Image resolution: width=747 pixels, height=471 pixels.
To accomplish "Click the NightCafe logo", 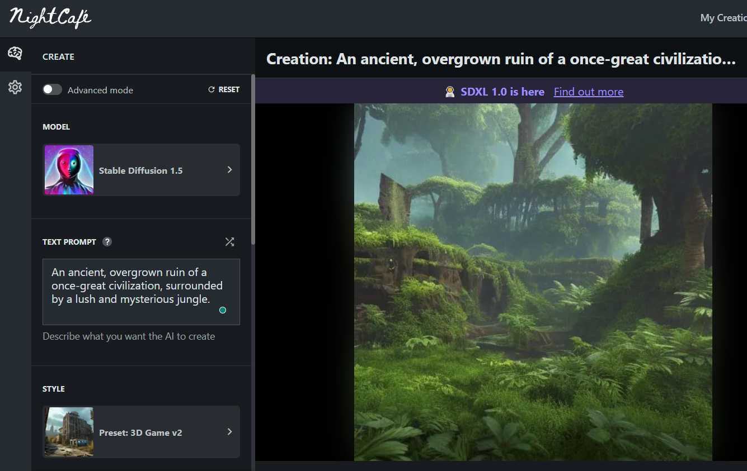I will click(x=50, y=18).
